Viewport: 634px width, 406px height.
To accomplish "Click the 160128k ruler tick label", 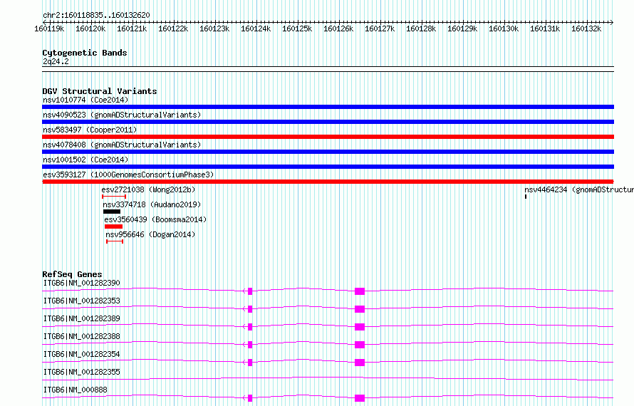I will [x=421, y=28].
